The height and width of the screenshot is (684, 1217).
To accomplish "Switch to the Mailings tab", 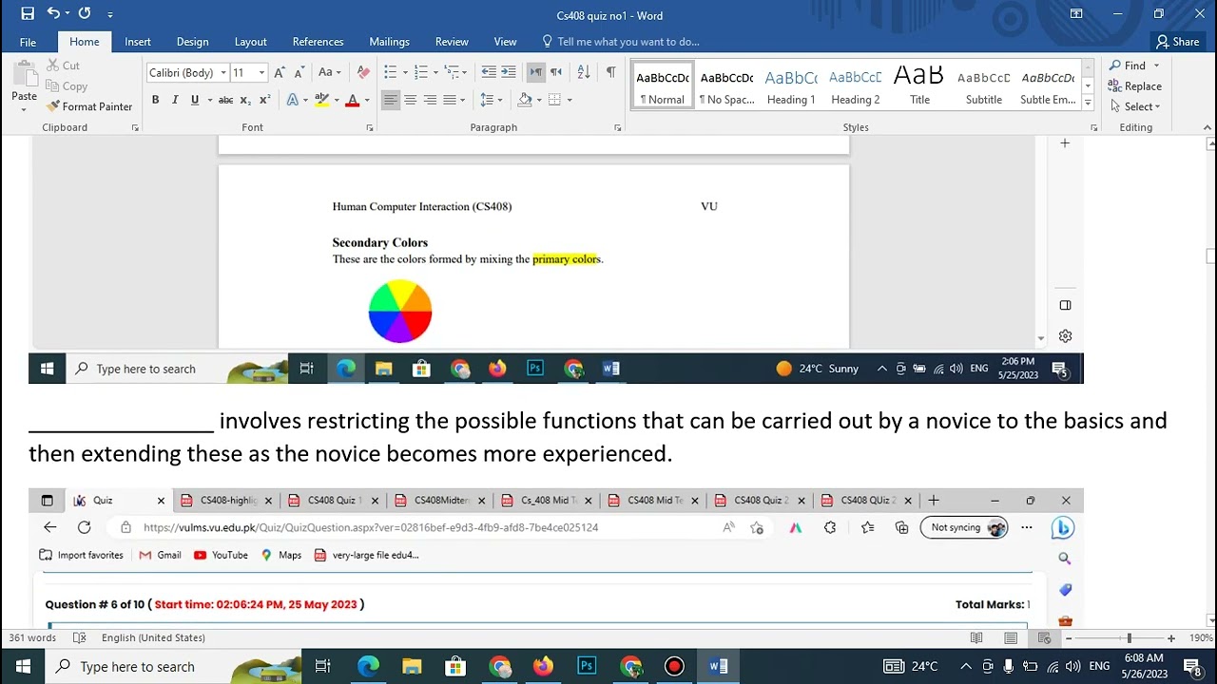I will click(389, 42).
